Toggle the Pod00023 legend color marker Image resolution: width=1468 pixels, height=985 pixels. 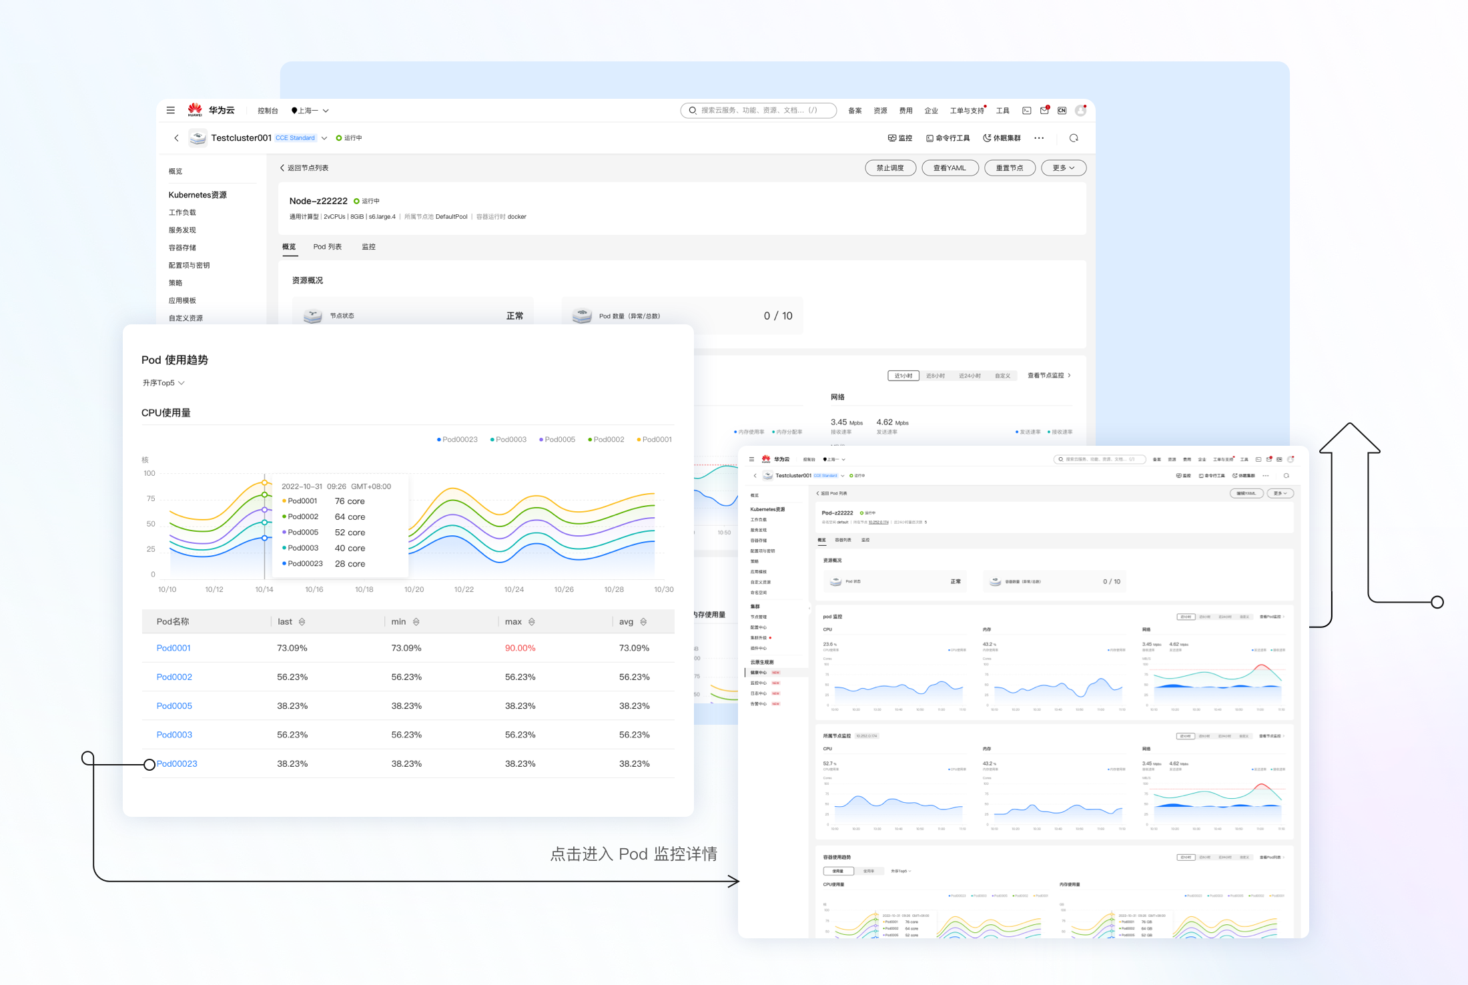point(438,440)
